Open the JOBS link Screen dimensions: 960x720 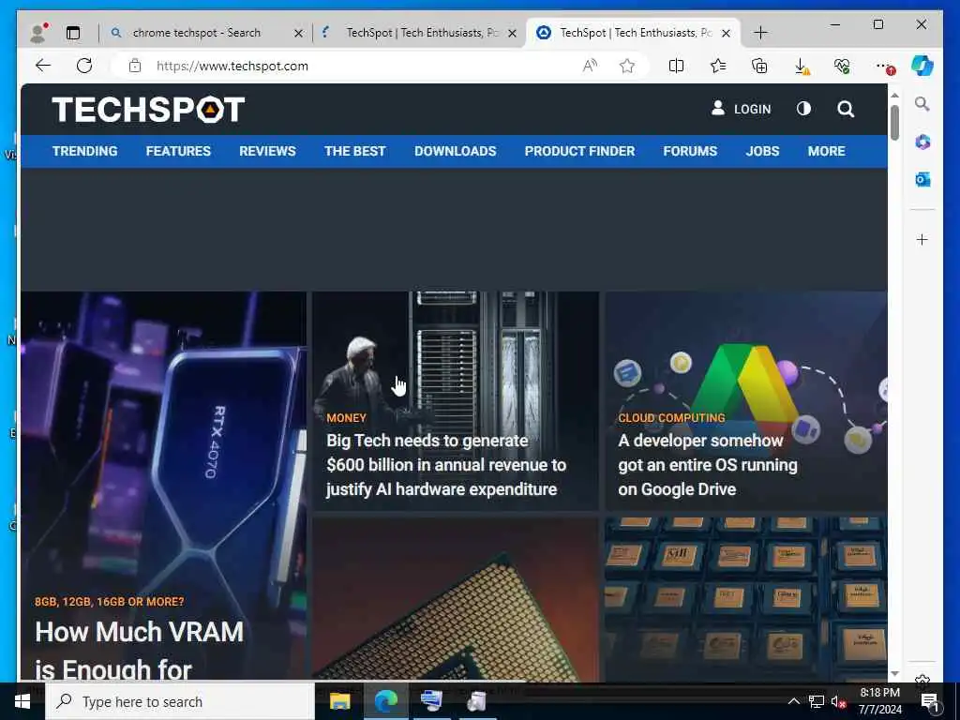point(762,151)
